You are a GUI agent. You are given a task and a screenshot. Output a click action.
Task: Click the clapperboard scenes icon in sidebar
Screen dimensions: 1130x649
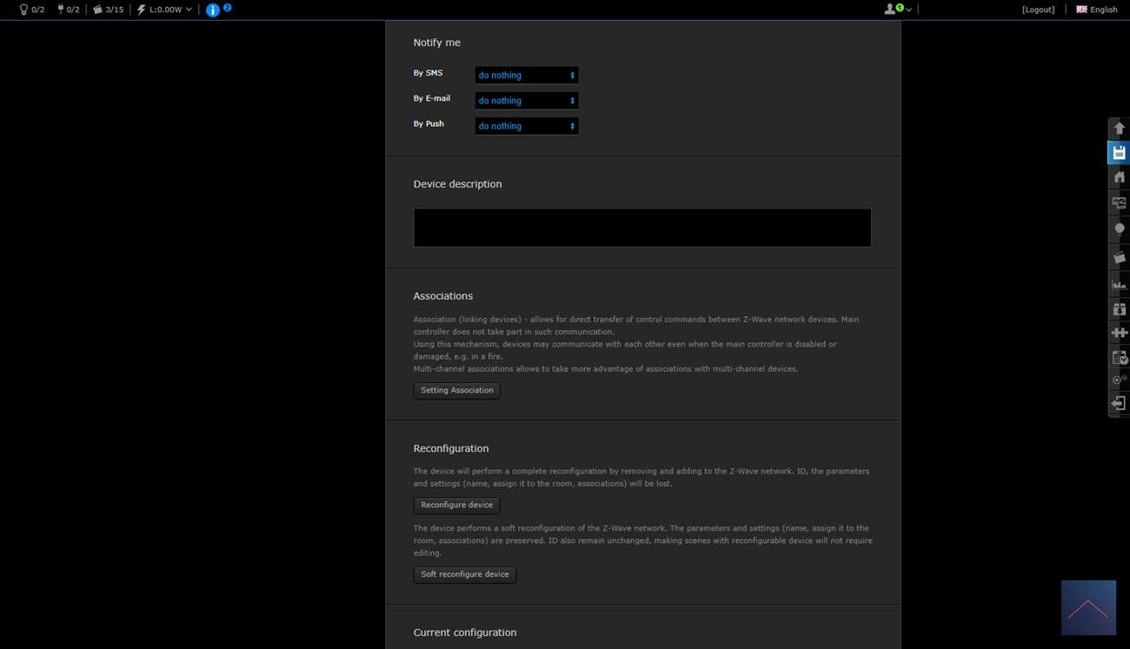tap(1119, 257)
